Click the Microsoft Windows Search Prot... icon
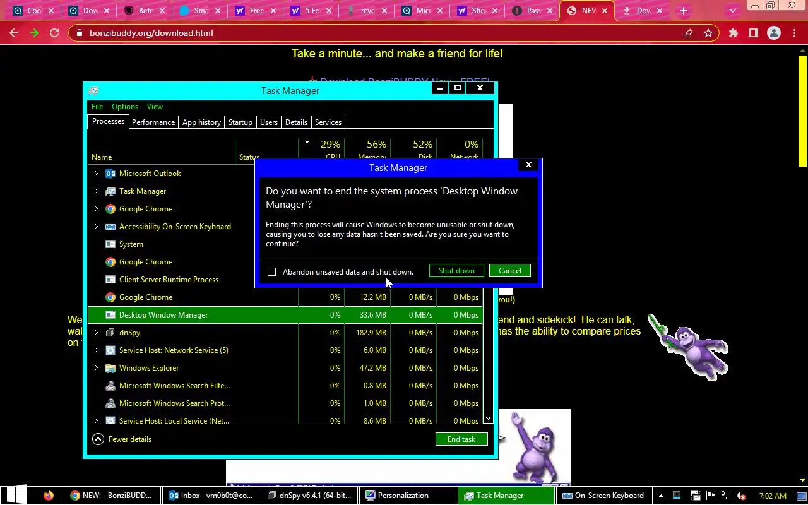Image resolution: width=808 pixels, height=505 pixels. tap(110, 403)
